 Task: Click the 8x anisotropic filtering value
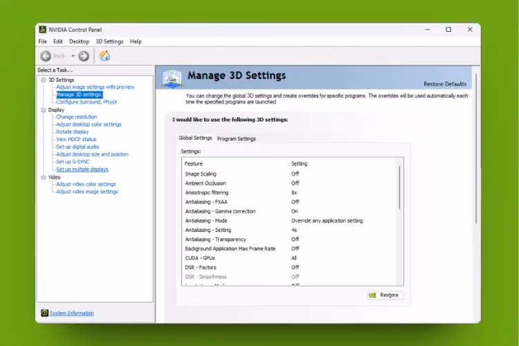tap(294, 192)
